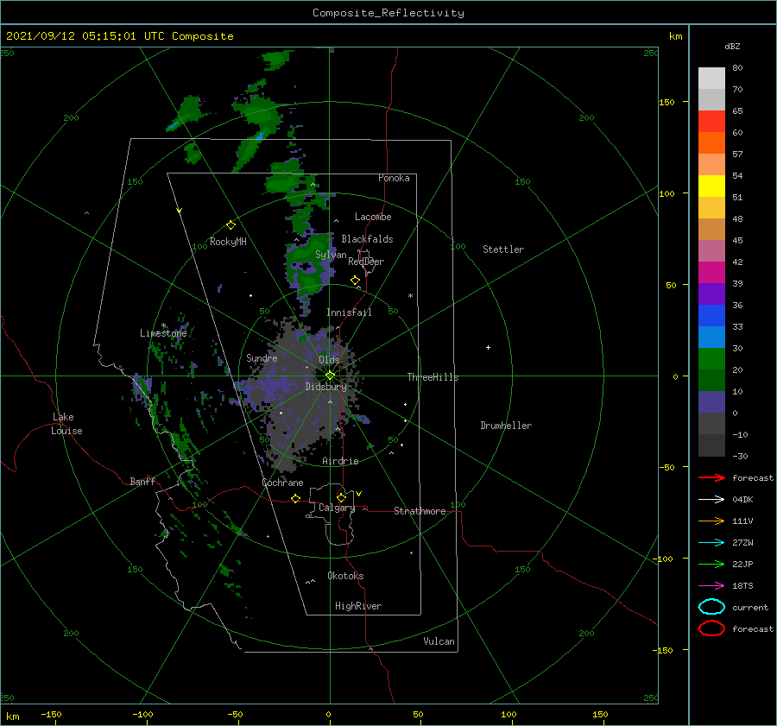Click the Lacombe city label
Viewport: 777px width, 726px height.
coord(373,217)
